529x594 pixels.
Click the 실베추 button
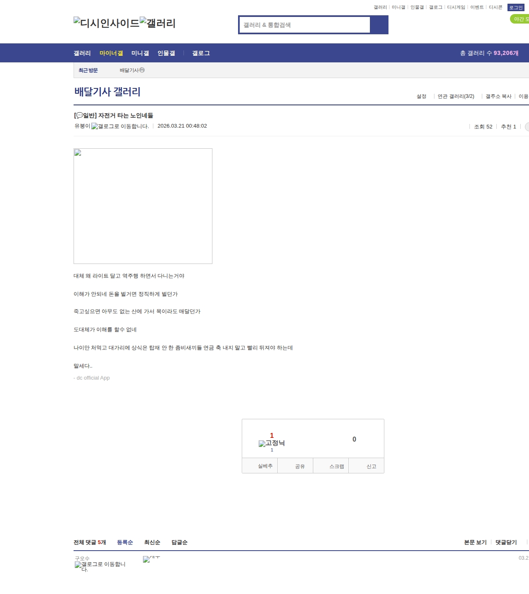point(260,466)
